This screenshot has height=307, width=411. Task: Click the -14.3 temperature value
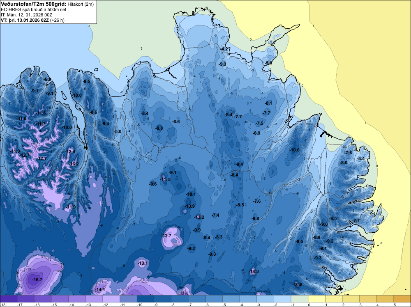pyautogui.click(x=254, y=271)
